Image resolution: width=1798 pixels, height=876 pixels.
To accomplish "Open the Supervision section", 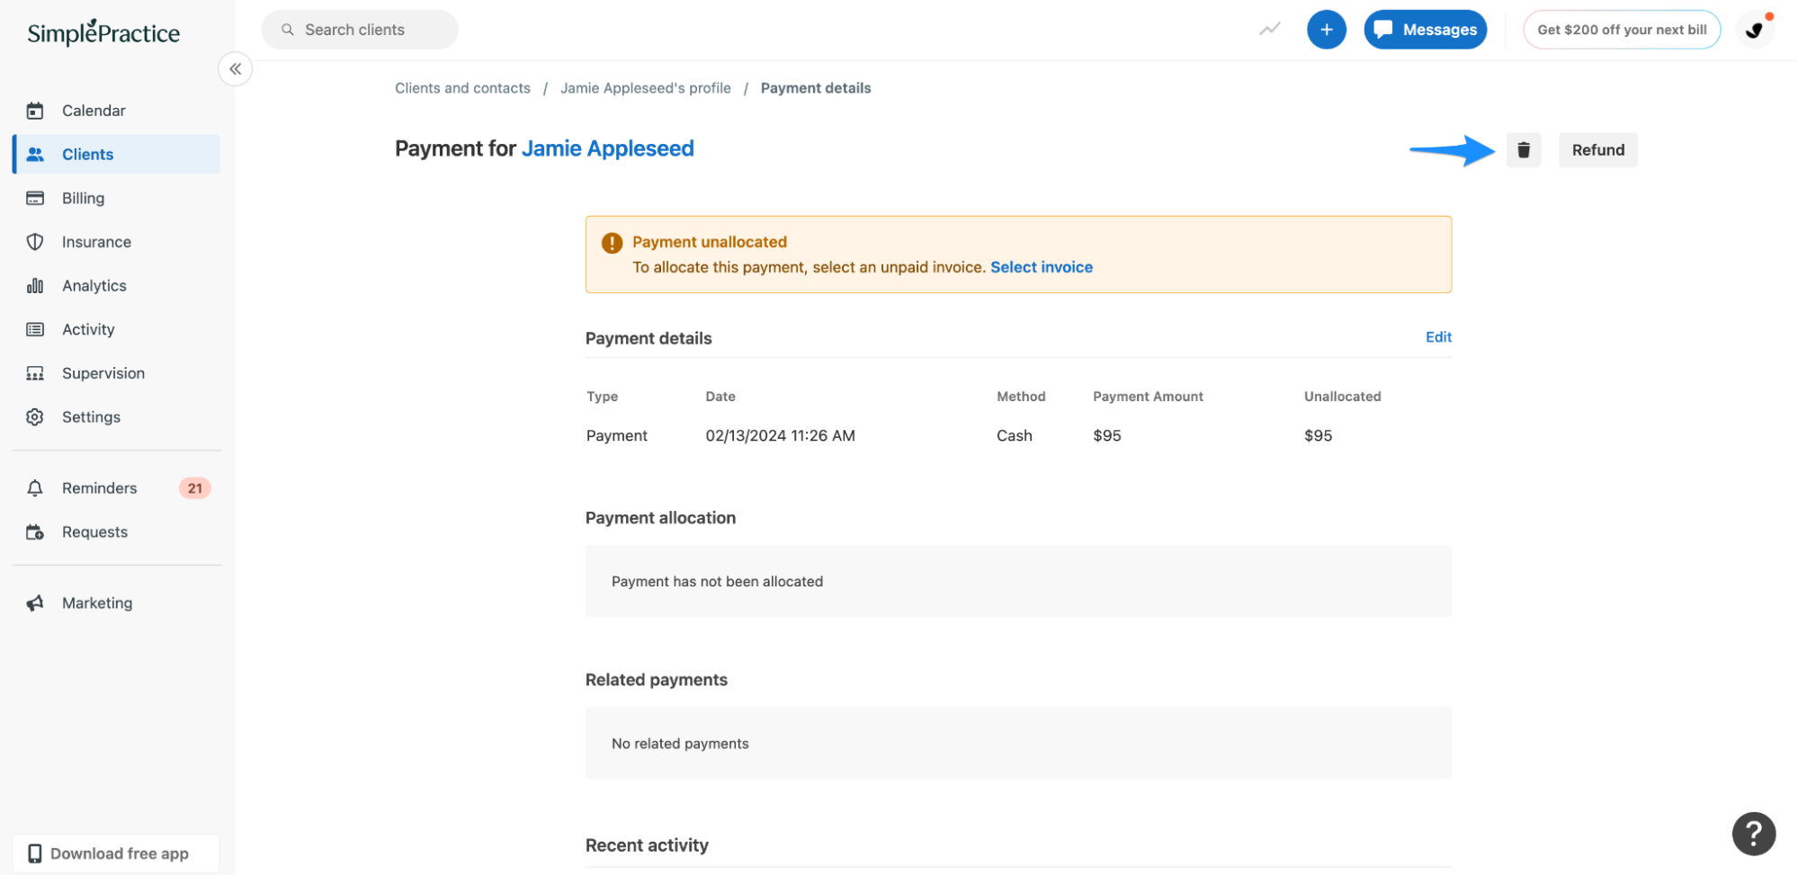I will point(103,372).
